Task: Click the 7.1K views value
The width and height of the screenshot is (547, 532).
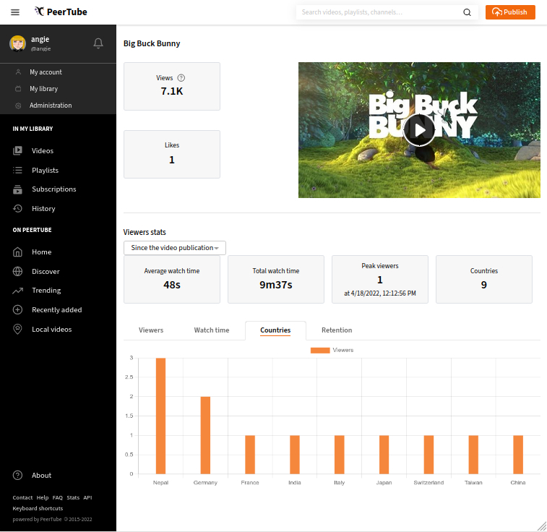Action: click(x=172, y=91)
